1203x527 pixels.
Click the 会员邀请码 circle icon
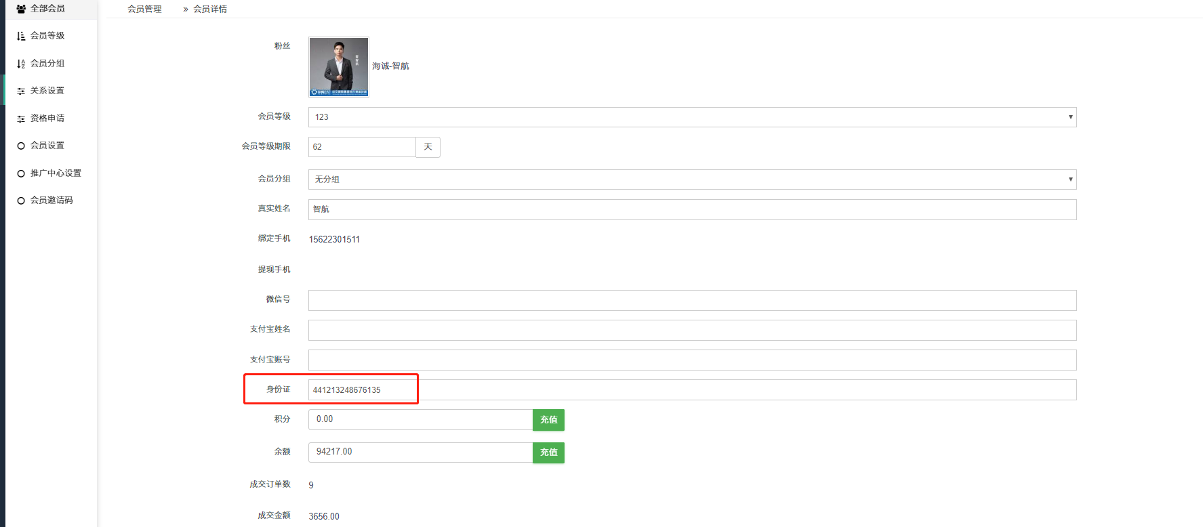(21, 201)
